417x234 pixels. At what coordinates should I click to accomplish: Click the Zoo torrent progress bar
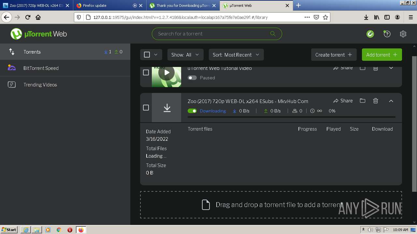(292, 117)
